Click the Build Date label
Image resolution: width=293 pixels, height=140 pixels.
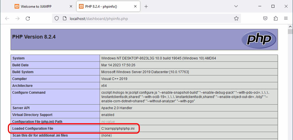20,65
